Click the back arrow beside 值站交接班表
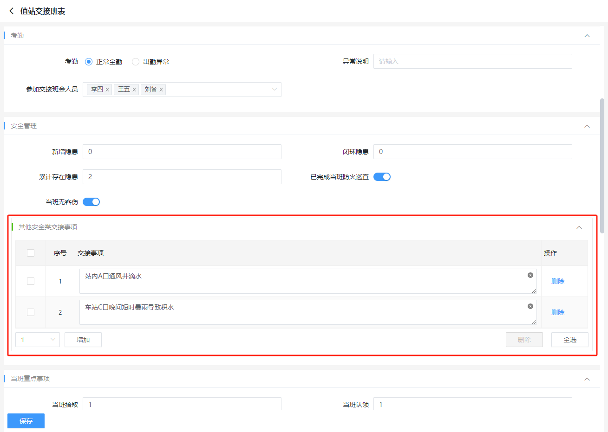Screen dimensions: 608x432 pos(12,11)
